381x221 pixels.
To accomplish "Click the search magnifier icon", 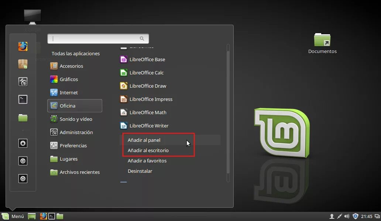I will coord(142,39).
